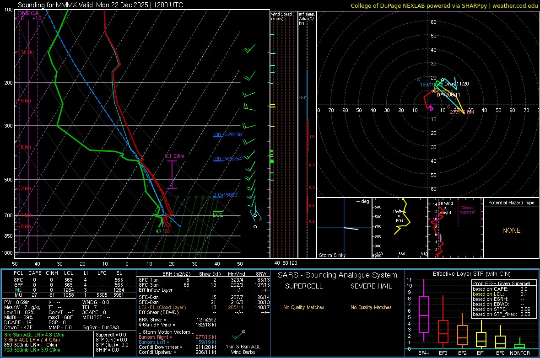Click the 'PW = 0.69in' value
Viewport: 540px width, 358px height.
coord(16,303)
